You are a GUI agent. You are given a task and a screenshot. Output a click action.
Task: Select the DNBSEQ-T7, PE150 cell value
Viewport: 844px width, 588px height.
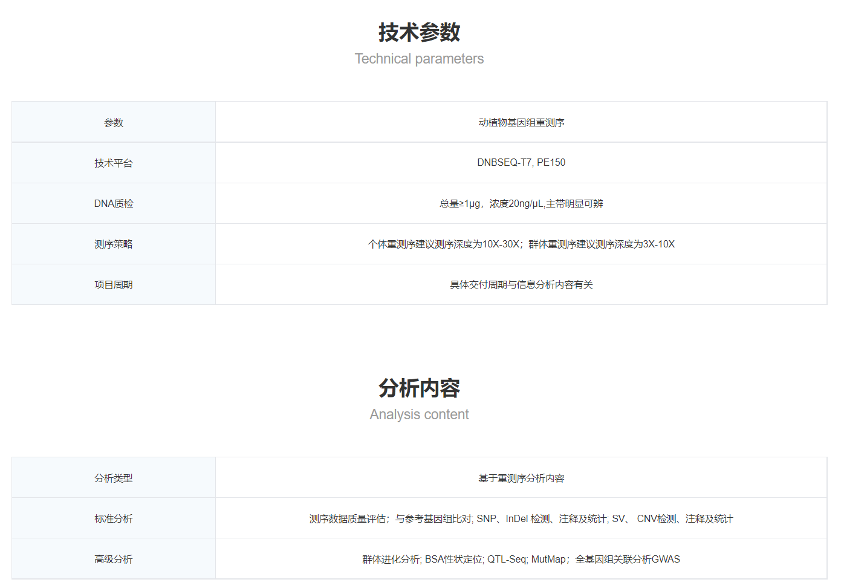(521, 163)
